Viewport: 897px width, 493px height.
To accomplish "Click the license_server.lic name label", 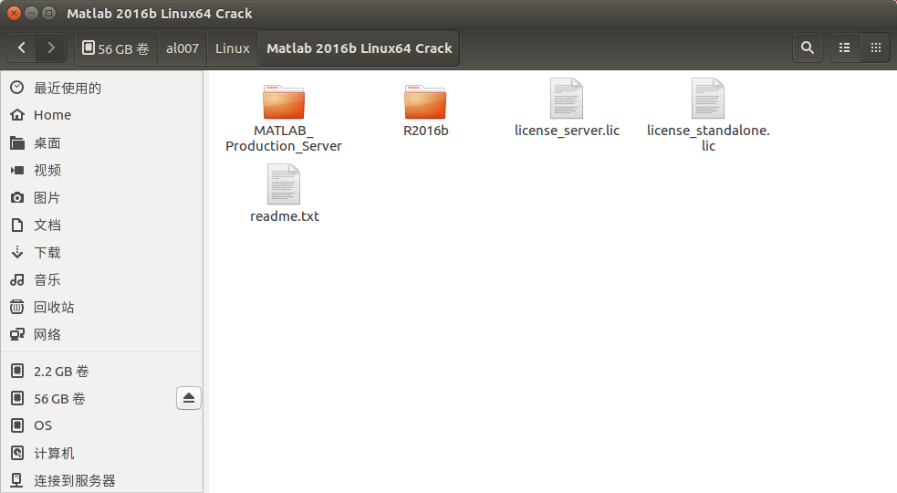I will tap(567, 131).
